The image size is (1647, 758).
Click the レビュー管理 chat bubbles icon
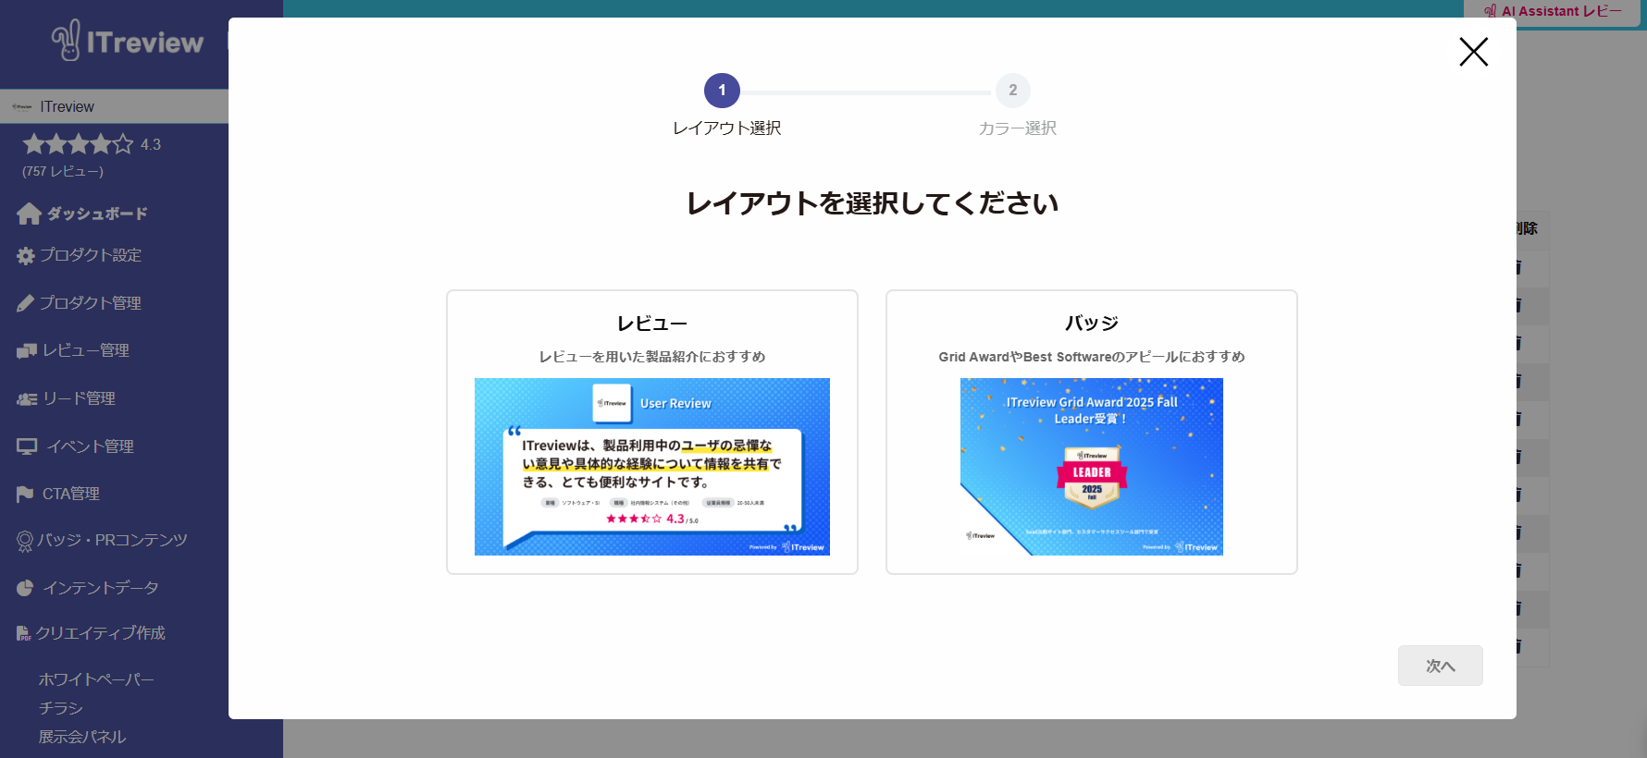[x=26, y=351]
